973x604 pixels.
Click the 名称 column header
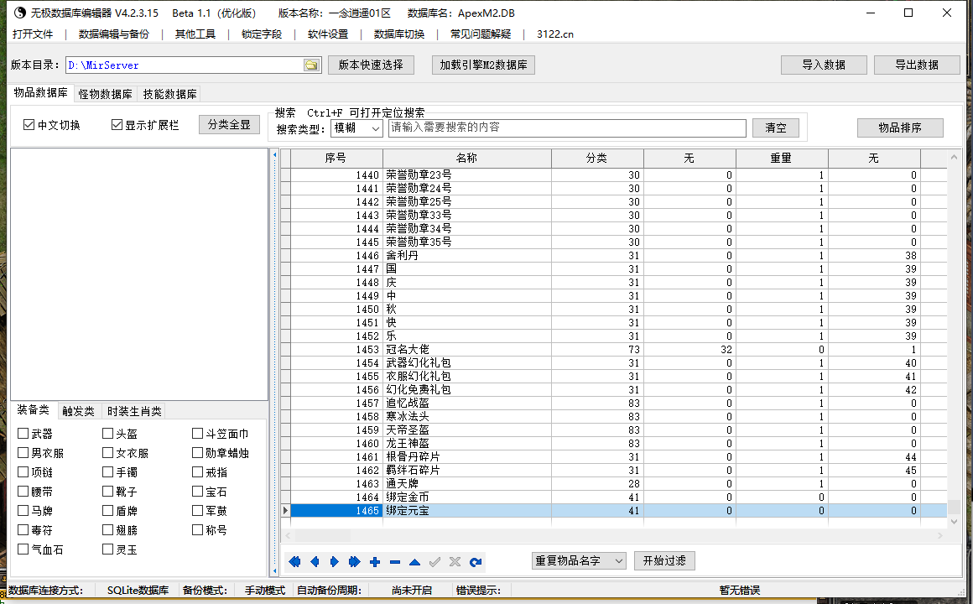(x=466, y=159)
